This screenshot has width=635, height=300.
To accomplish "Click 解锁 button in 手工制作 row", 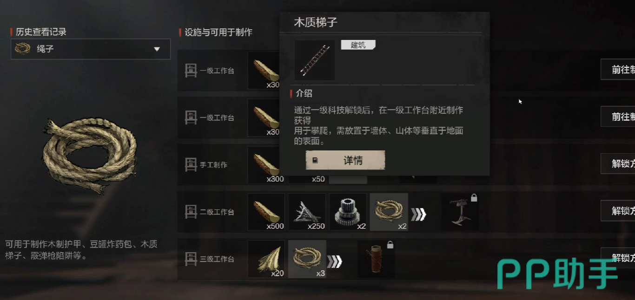I will tap(618, 163).
